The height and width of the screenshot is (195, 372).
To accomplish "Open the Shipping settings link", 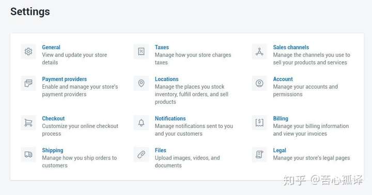I will (x=52, y=150).
